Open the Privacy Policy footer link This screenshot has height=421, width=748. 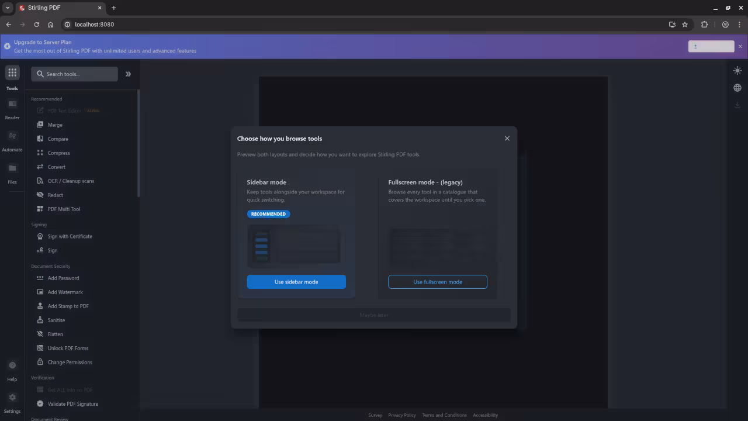tap(402, 415)
